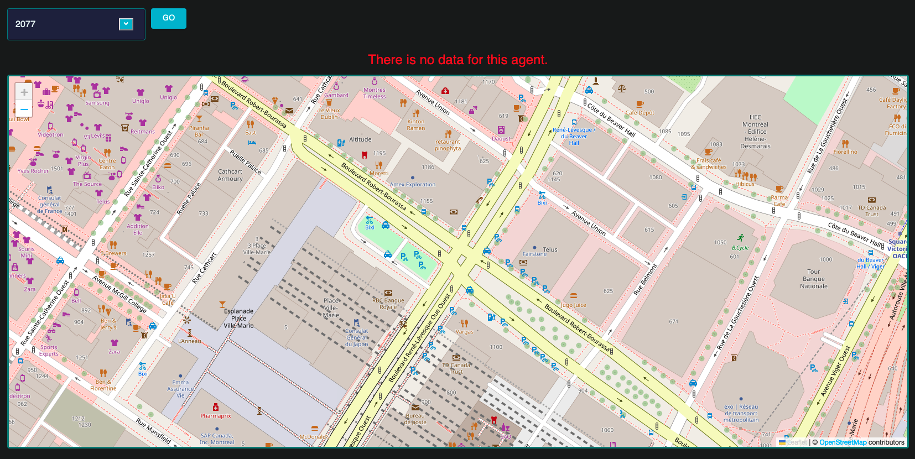Click the HEC Montréal building label

(756, 132)
